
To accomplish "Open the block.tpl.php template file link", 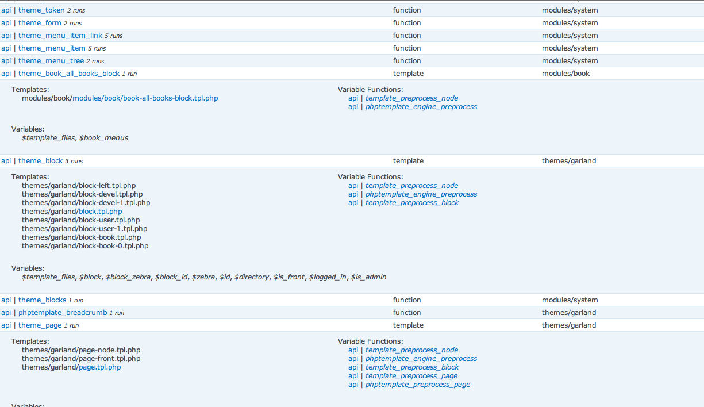I will tap(100, 212).
